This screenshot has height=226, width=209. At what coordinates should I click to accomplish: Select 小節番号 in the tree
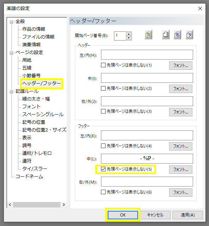click(31, 76)
